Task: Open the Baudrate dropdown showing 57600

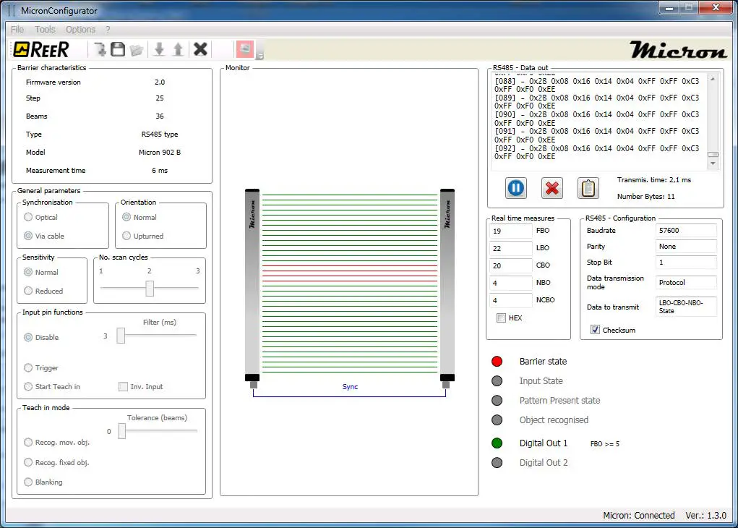Action: 685,230
